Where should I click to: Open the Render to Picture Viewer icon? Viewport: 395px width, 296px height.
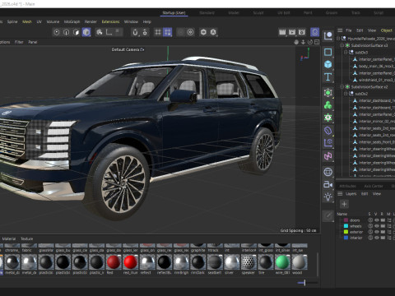pyautogui.click(x=292, y=32)
